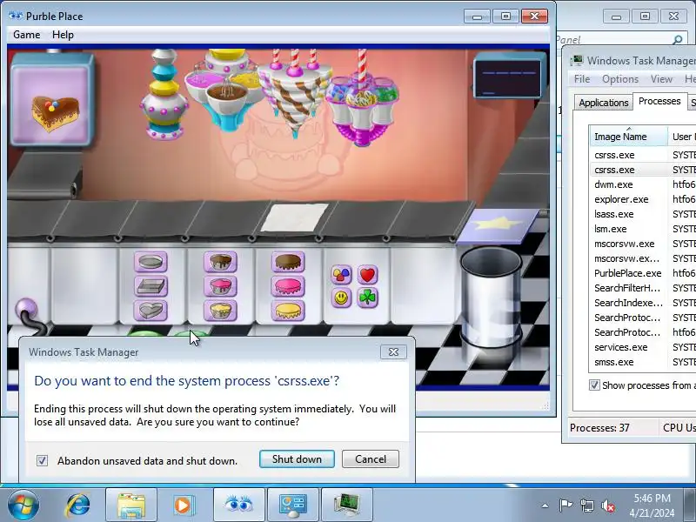Click the metal trash can
696x522 pixels.
(491, 298)
